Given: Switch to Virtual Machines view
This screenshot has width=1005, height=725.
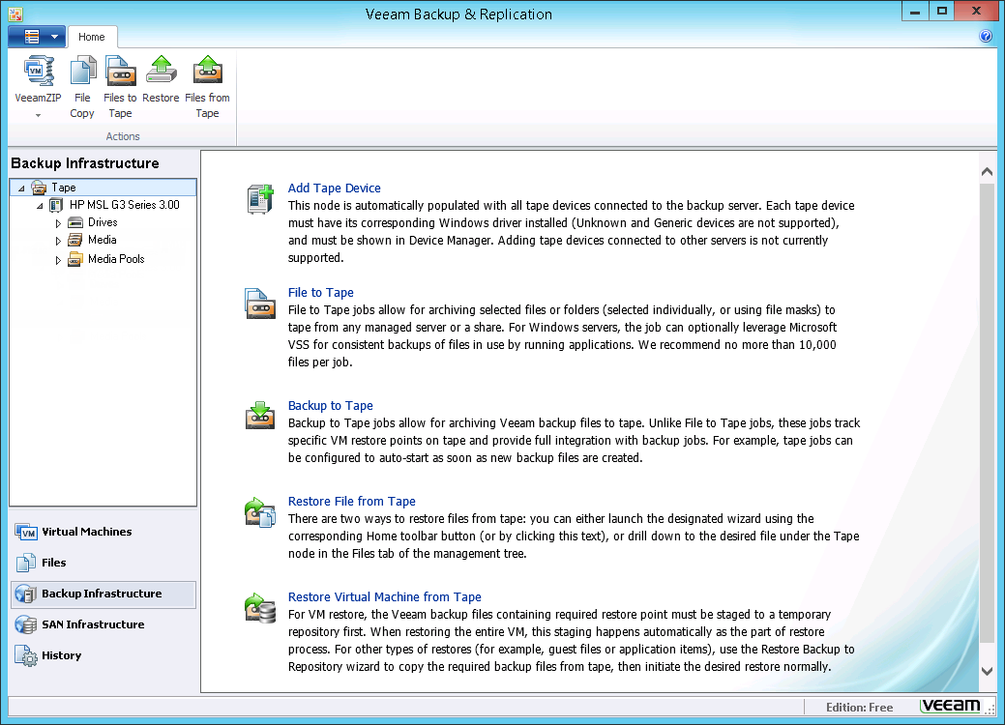Looking at the screenshot, I should [86, 532].
